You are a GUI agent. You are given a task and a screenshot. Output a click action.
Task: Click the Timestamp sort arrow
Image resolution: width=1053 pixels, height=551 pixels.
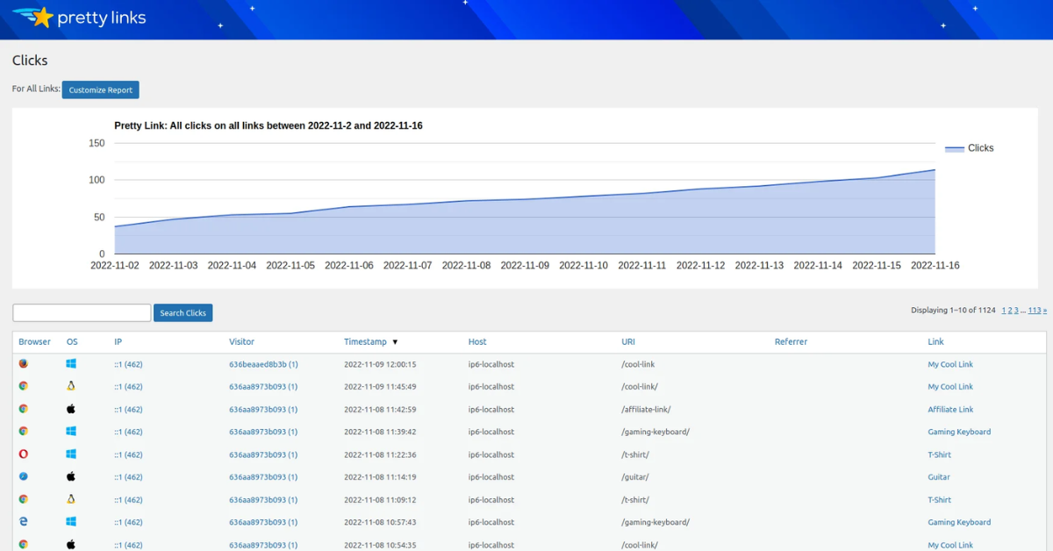pos(395,342)
